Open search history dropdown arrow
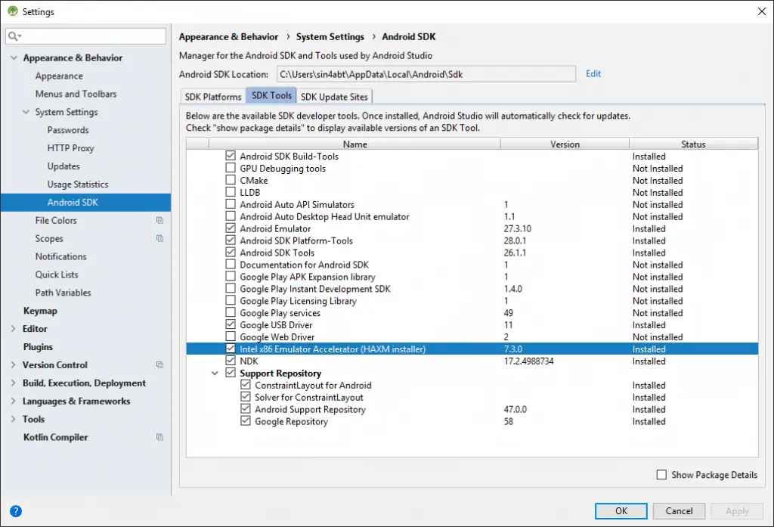The width and height of the screenshot is (774, 527). point(20,36)
